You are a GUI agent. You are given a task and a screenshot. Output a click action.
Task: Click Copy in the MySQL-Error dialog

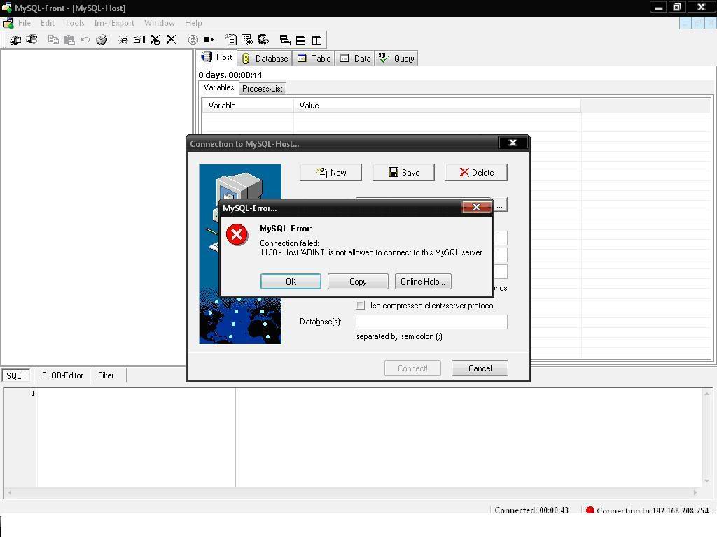(x=358, y=282)
